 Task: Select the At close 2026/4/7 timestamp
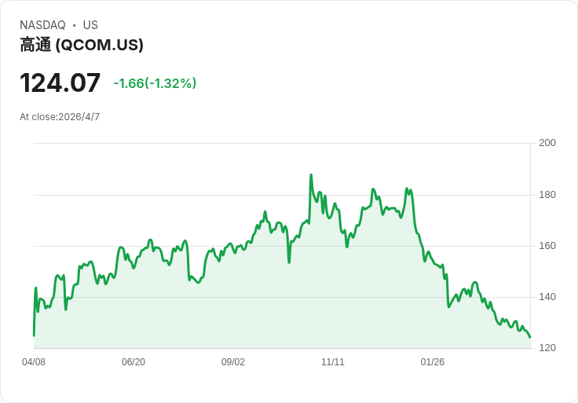60,117
